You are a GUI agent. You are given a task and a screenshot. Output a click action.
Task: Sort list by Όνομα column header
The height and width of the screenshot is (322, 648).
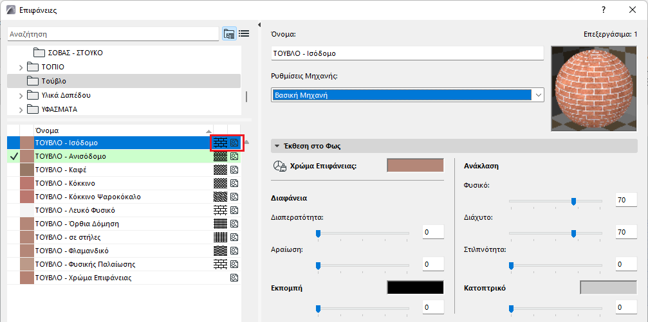tap(124, 130)
